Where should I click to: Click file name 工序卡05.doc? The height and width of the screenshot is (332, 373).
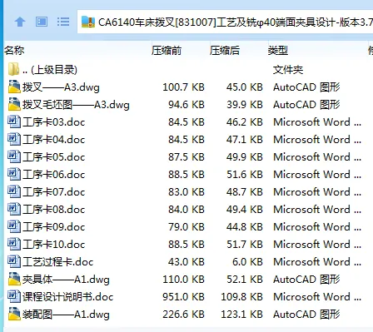pyautogui.click(x=54, y=157)
